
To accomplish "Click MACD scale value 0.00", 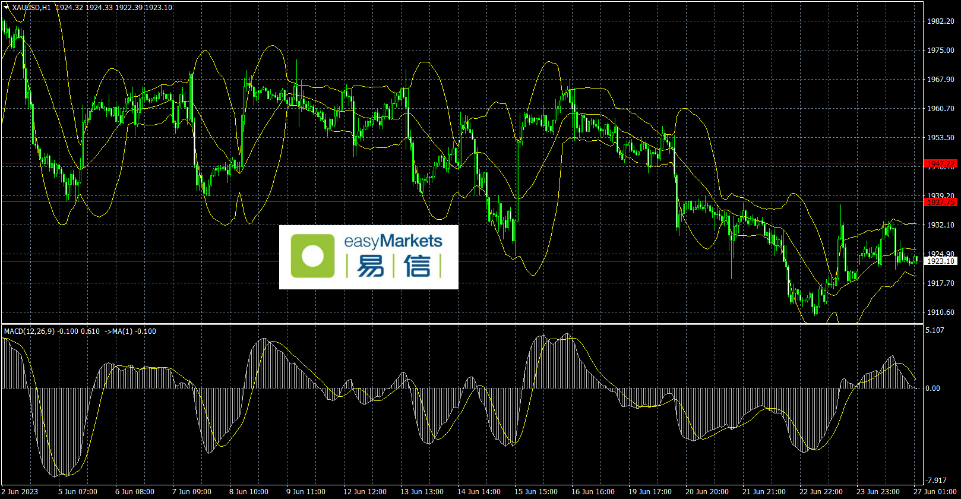I will pos(933,389).
